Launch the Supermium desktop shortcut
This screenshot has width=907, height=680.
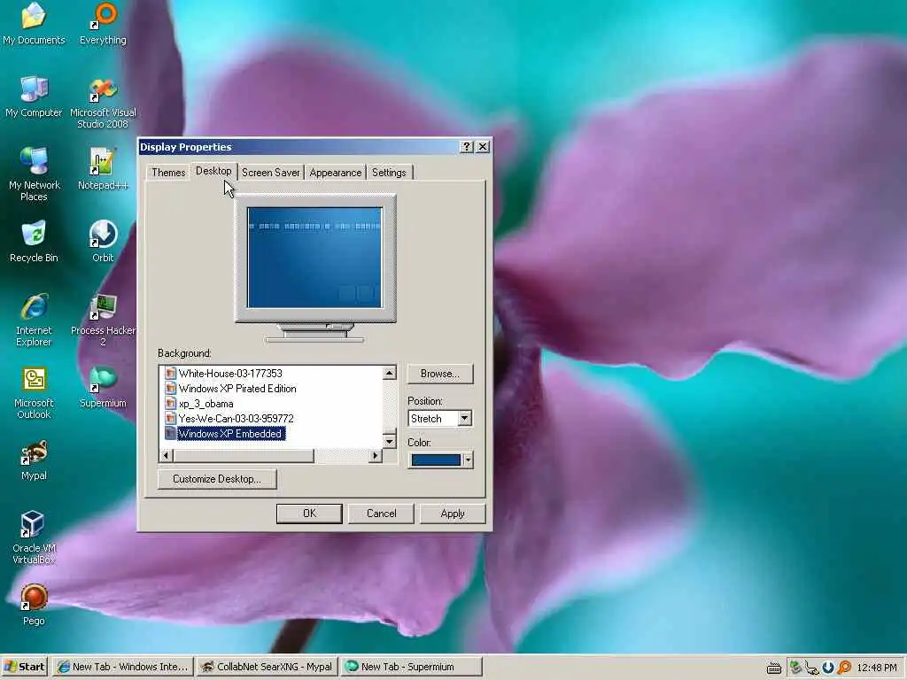[103, 387]
